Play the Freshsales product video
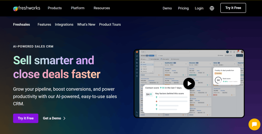The width and height of the screenshot is (262, 134). pos(189,83)
